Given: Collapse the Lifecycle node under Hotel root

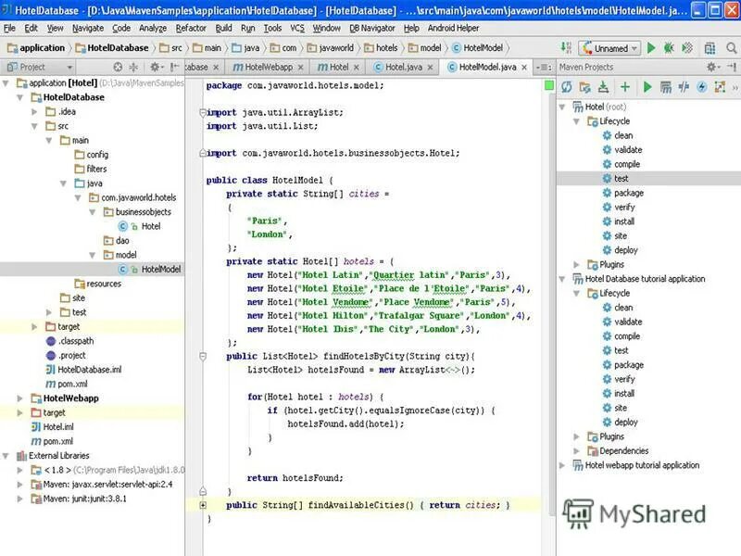Looking at the screenshot, I should point(574,121).
